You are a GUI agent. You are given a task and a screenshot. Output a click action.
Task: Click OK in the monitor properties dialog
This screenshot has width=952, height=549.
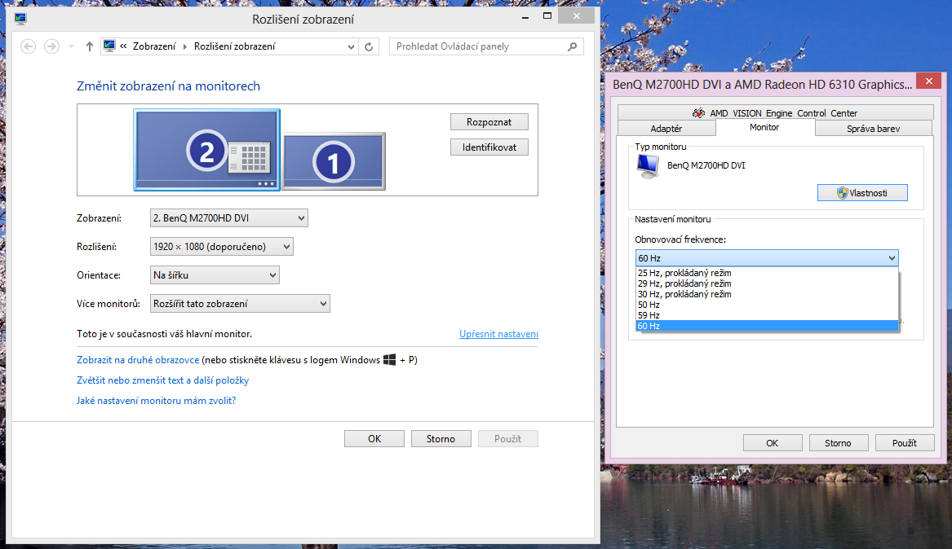[773, 443]
